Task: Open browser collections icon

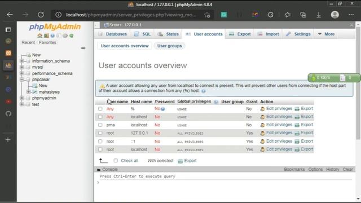Action: 303,15
